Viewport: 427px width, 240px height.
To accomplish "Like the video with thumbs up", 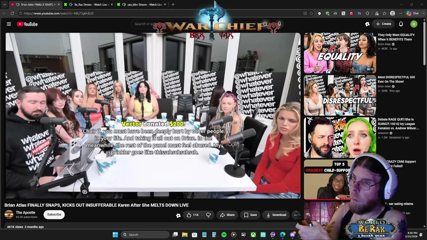I will [x=192, y=215].
